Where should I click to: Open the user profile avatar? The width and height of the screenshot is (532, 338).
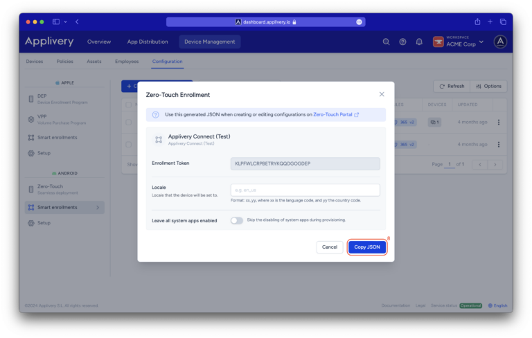point(500,42)
